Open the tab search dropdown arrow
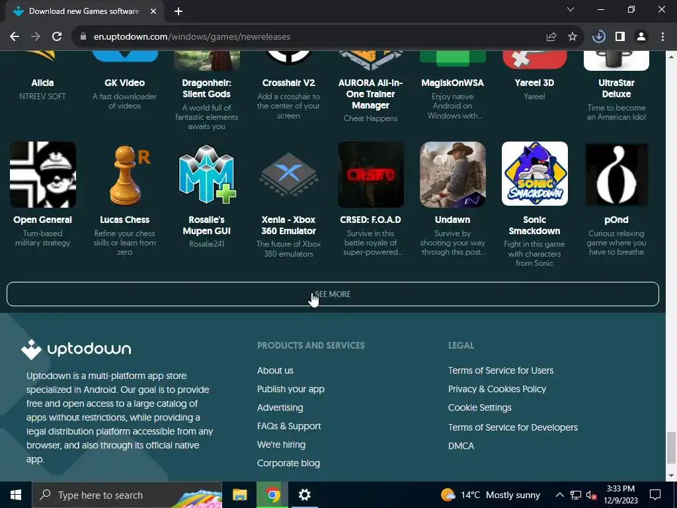677x508 pixels. click(571, 9)
